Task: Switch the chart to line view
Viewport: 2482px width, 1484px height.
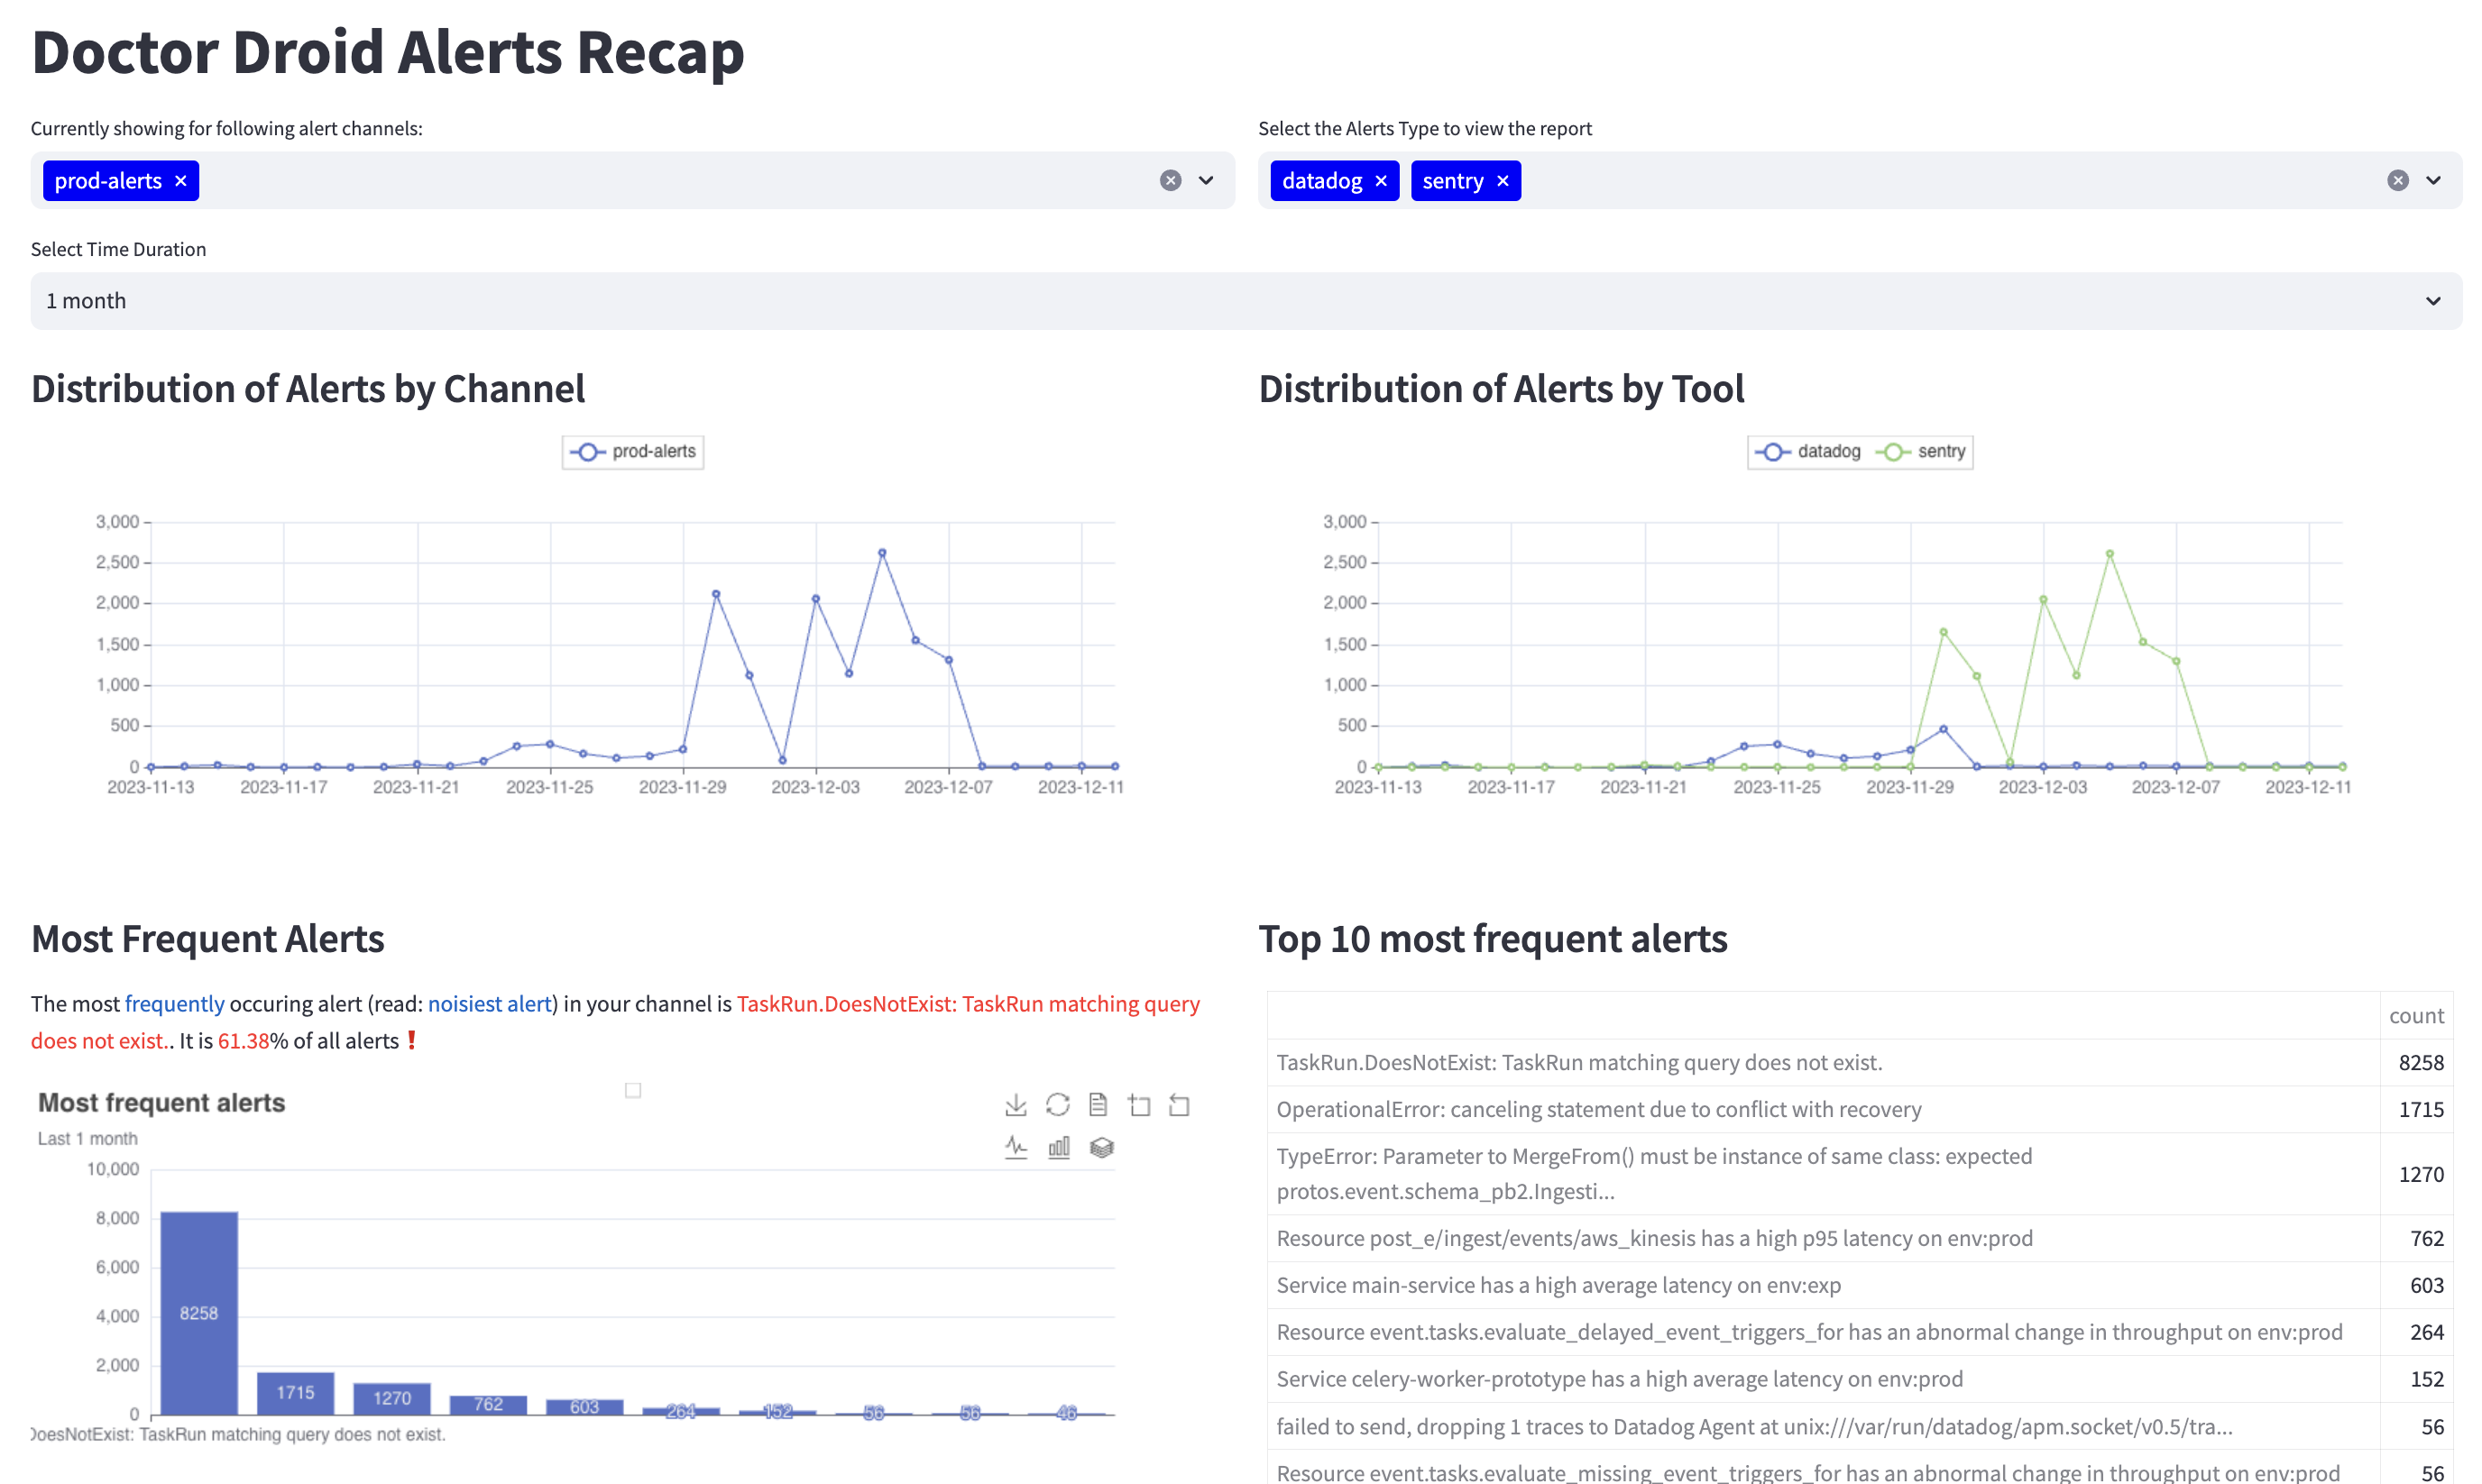Action: (1016, 1147)
